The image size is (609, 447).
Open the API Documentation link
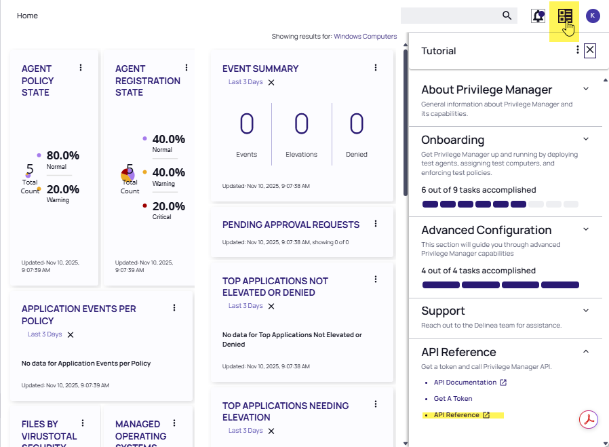click(x=465, y=383)
